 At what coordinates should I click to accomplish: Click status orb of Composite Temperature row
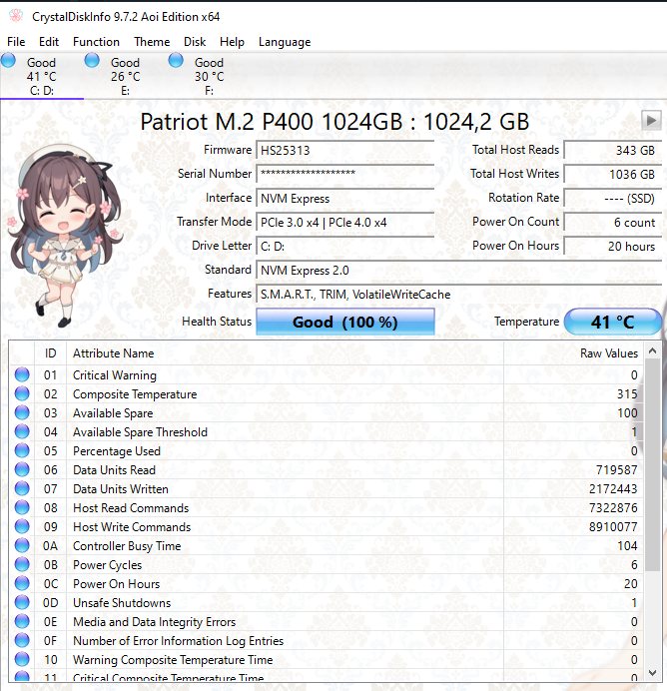pyautogui.click(x=22, y=393)
